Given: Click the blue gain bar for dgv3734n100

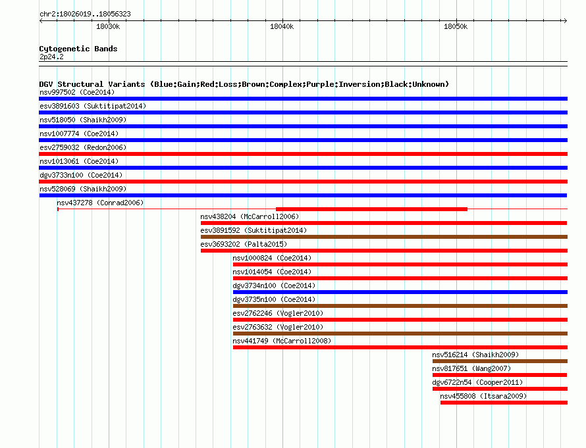Looking at the screenshot, I should coord(400,292).
